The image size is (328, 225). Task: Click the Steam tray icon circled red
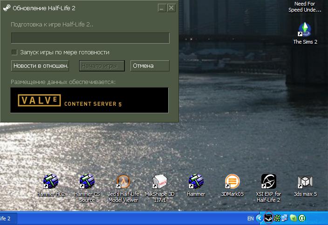click(x=268, y=218)
